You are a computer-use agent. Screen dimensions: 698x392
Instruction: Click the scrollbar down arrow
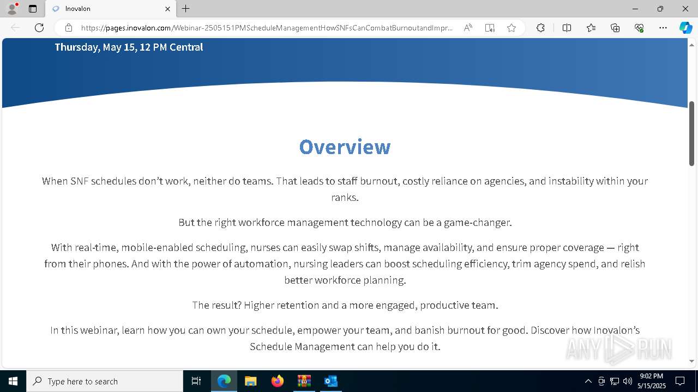pos(691,361)
